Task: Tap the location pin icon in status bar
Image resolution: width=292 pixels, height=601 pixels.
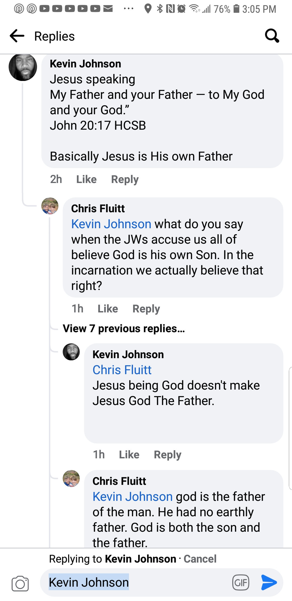Action: (148, 9)
